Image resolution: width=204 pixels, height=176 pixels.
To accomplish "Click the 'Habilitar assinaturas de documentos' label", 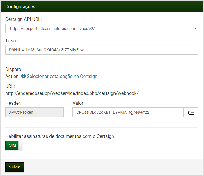I will 59,136.
